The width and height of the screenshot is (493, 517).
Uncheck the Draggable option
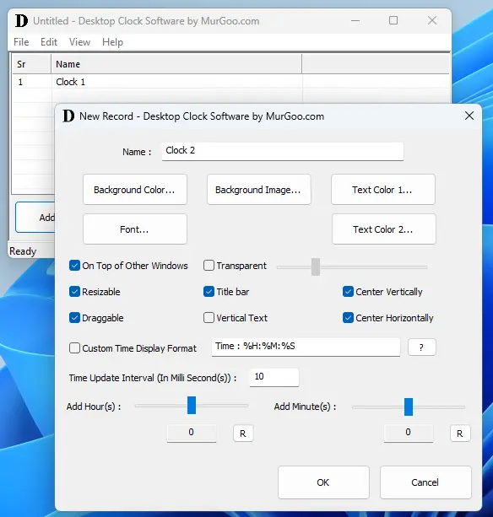click(x=74, y=318)
